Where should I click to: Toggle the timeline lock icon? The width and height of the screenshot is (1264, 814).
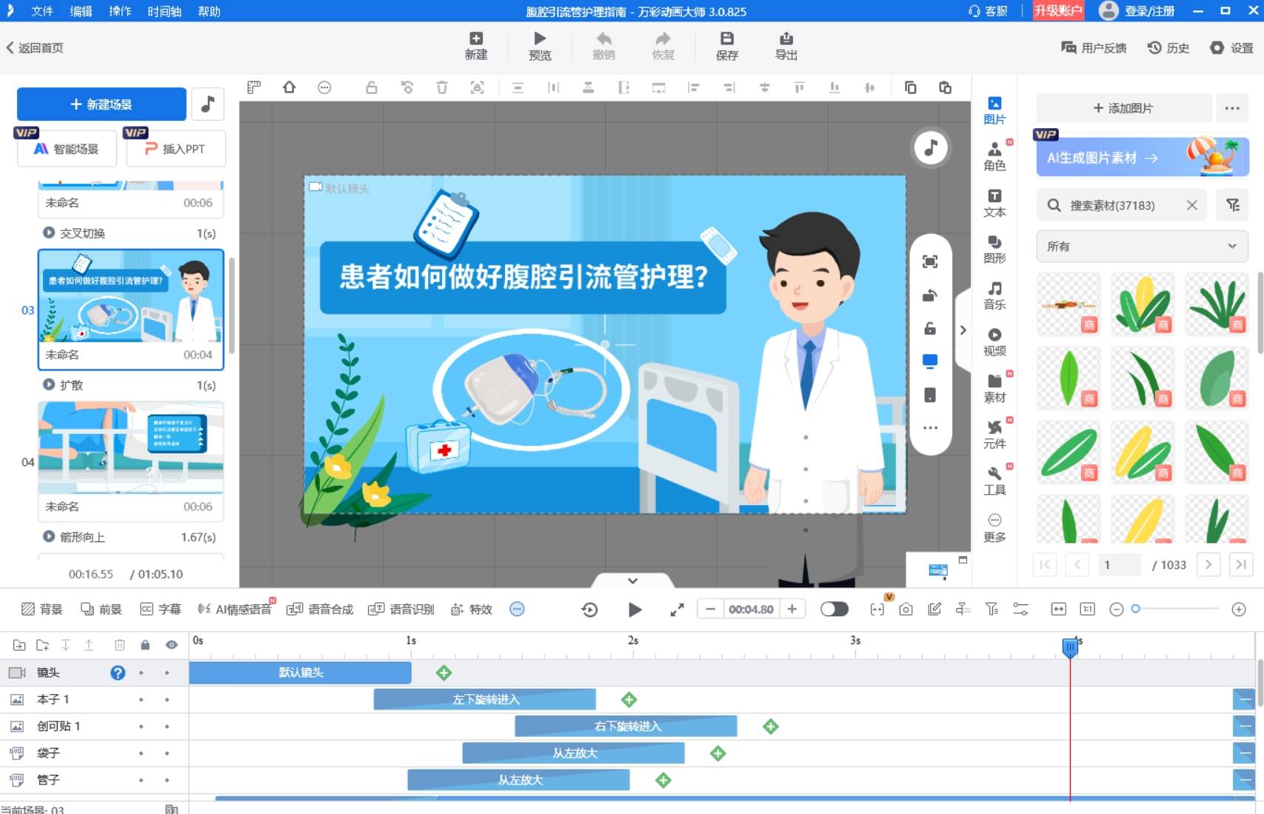pyautogui.click(x=145, y=645)
